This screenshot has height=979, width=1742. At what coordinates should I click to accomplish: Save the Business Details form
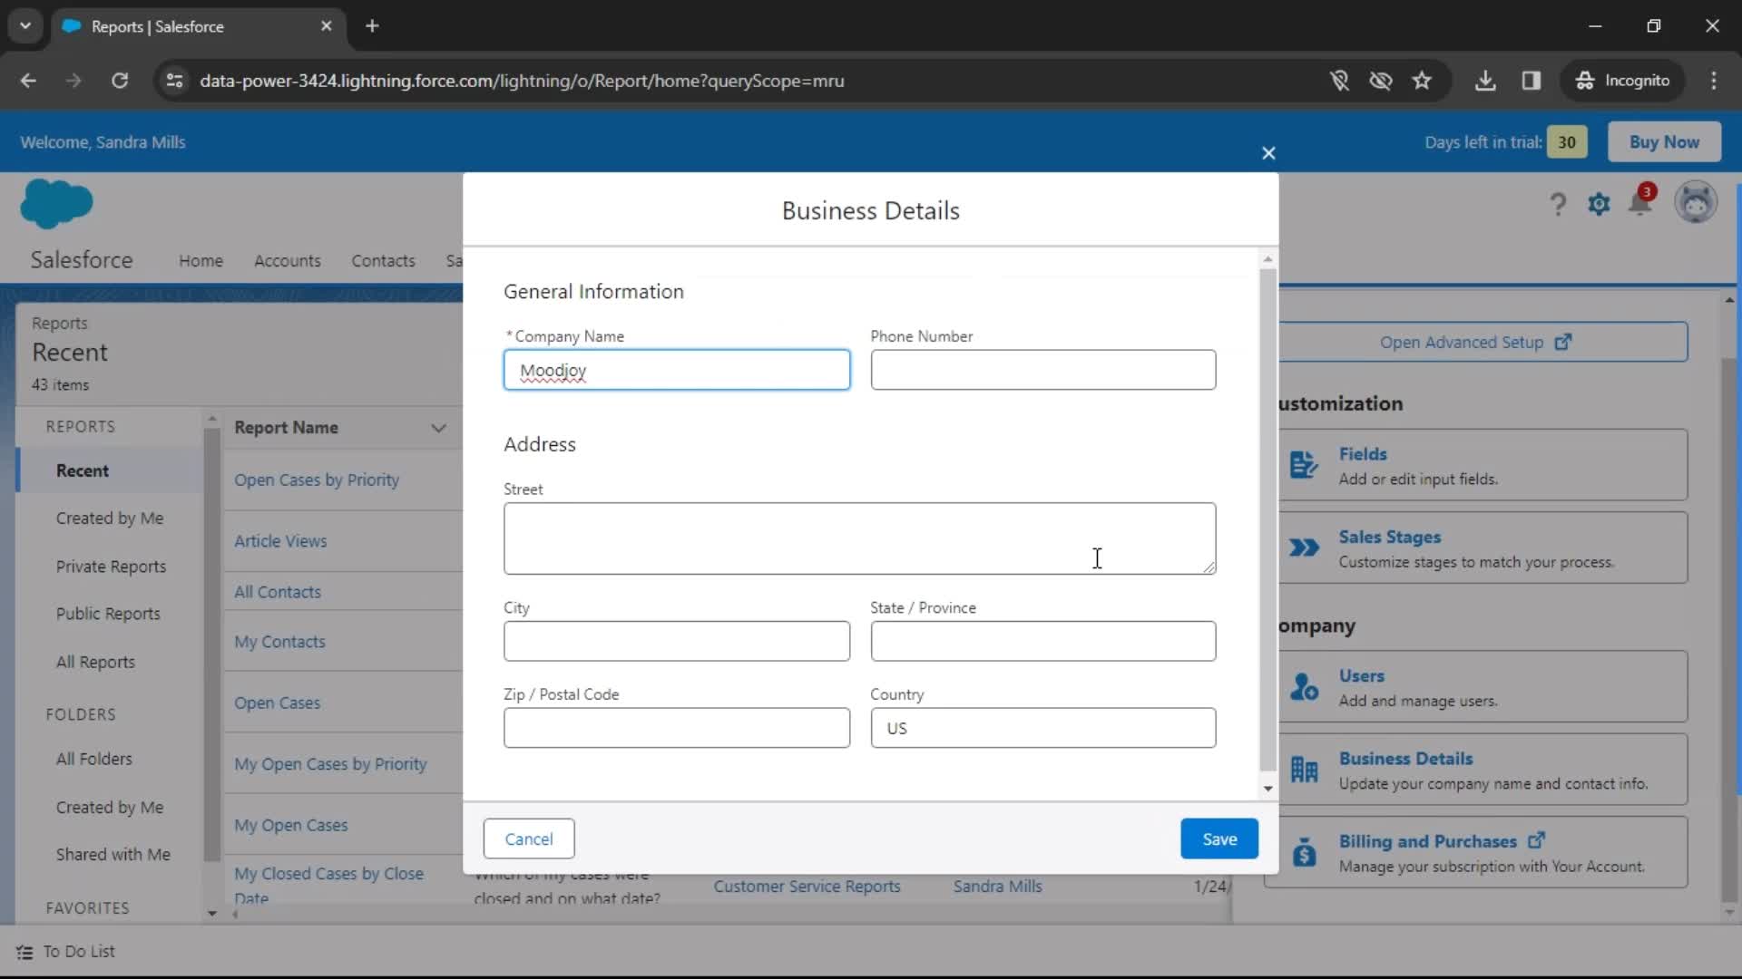click(1219, 839)
